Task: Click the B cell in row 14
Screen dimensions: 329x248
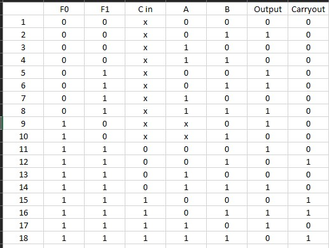Action: (227, 187)
